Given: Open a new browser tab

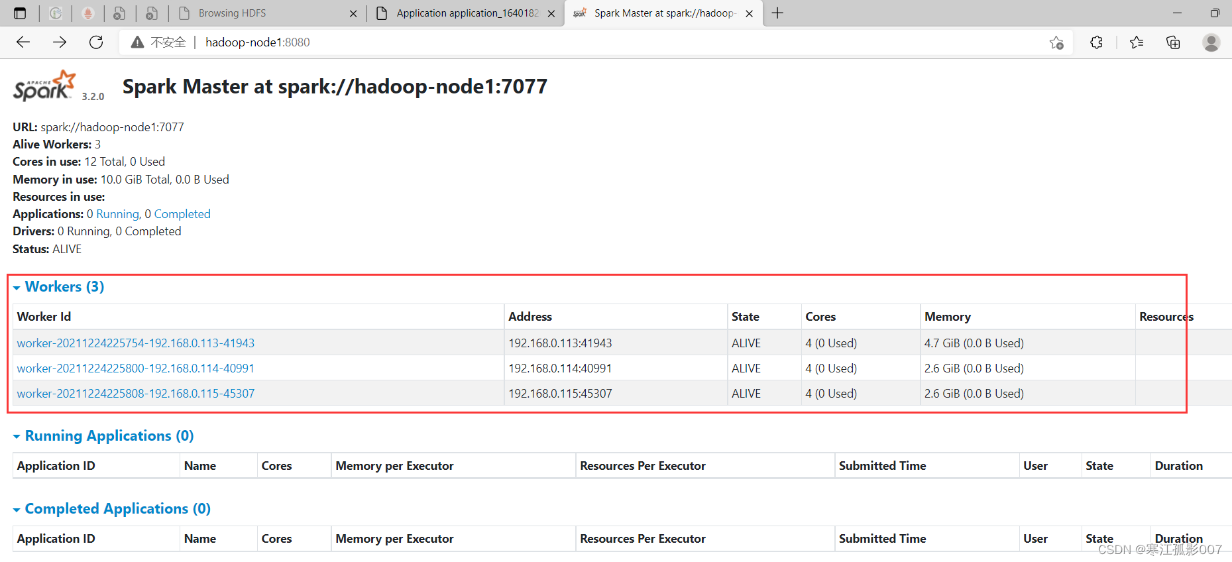Looking at the screenshot, I should [777, 13].
